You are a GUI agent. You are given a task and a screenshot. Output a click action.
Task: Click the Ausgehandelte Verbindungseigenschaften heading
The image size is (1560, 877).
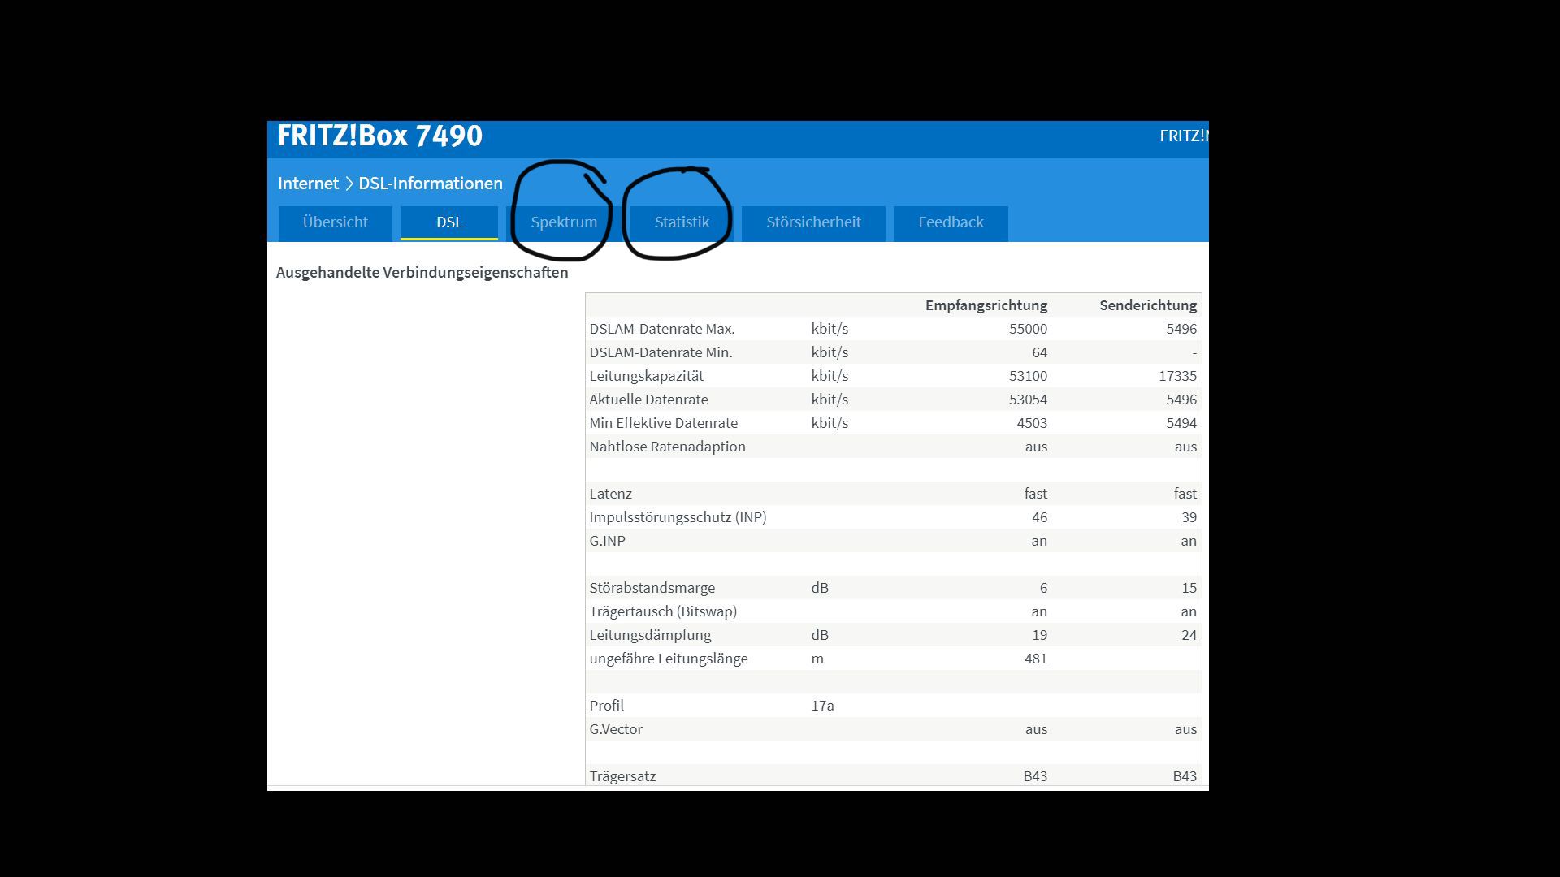[x=422, y=273]
